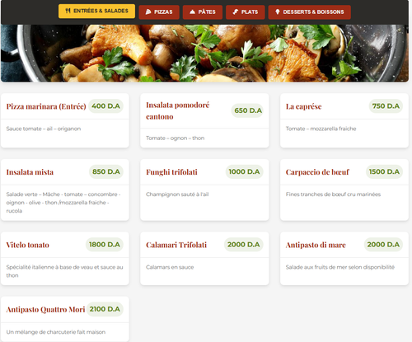Click the Calamari Trifolati title
This screenshot has height=342, width=412.
pos(176,245)
